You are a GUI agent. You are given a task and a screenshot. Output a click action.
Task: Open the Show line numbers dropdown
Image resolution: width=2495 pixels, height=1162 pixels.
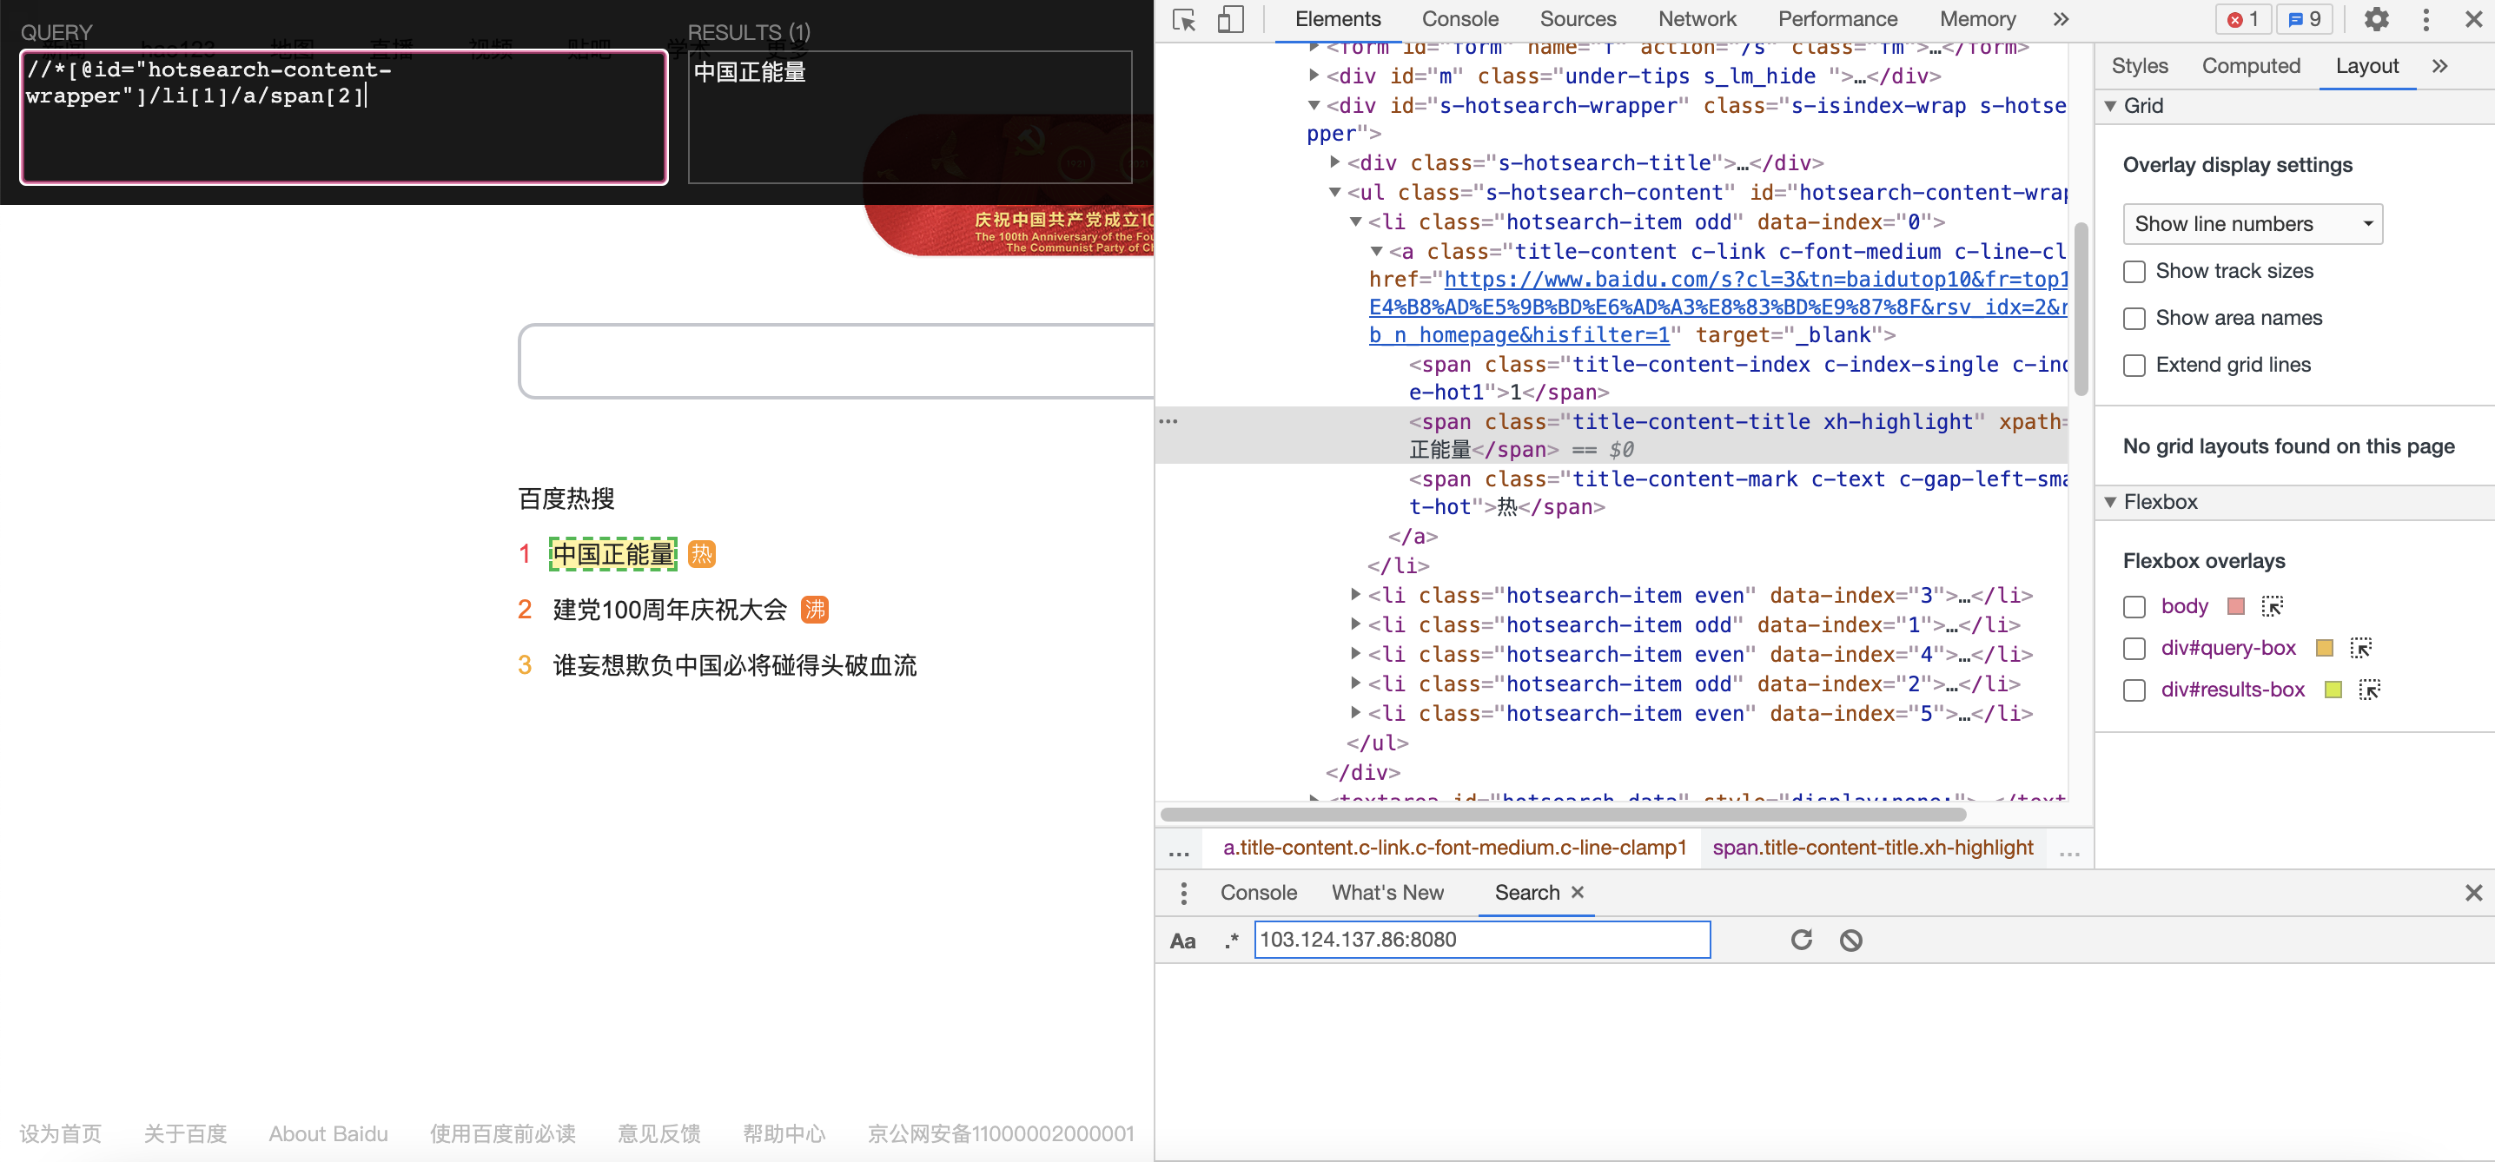pos(2252,224)
